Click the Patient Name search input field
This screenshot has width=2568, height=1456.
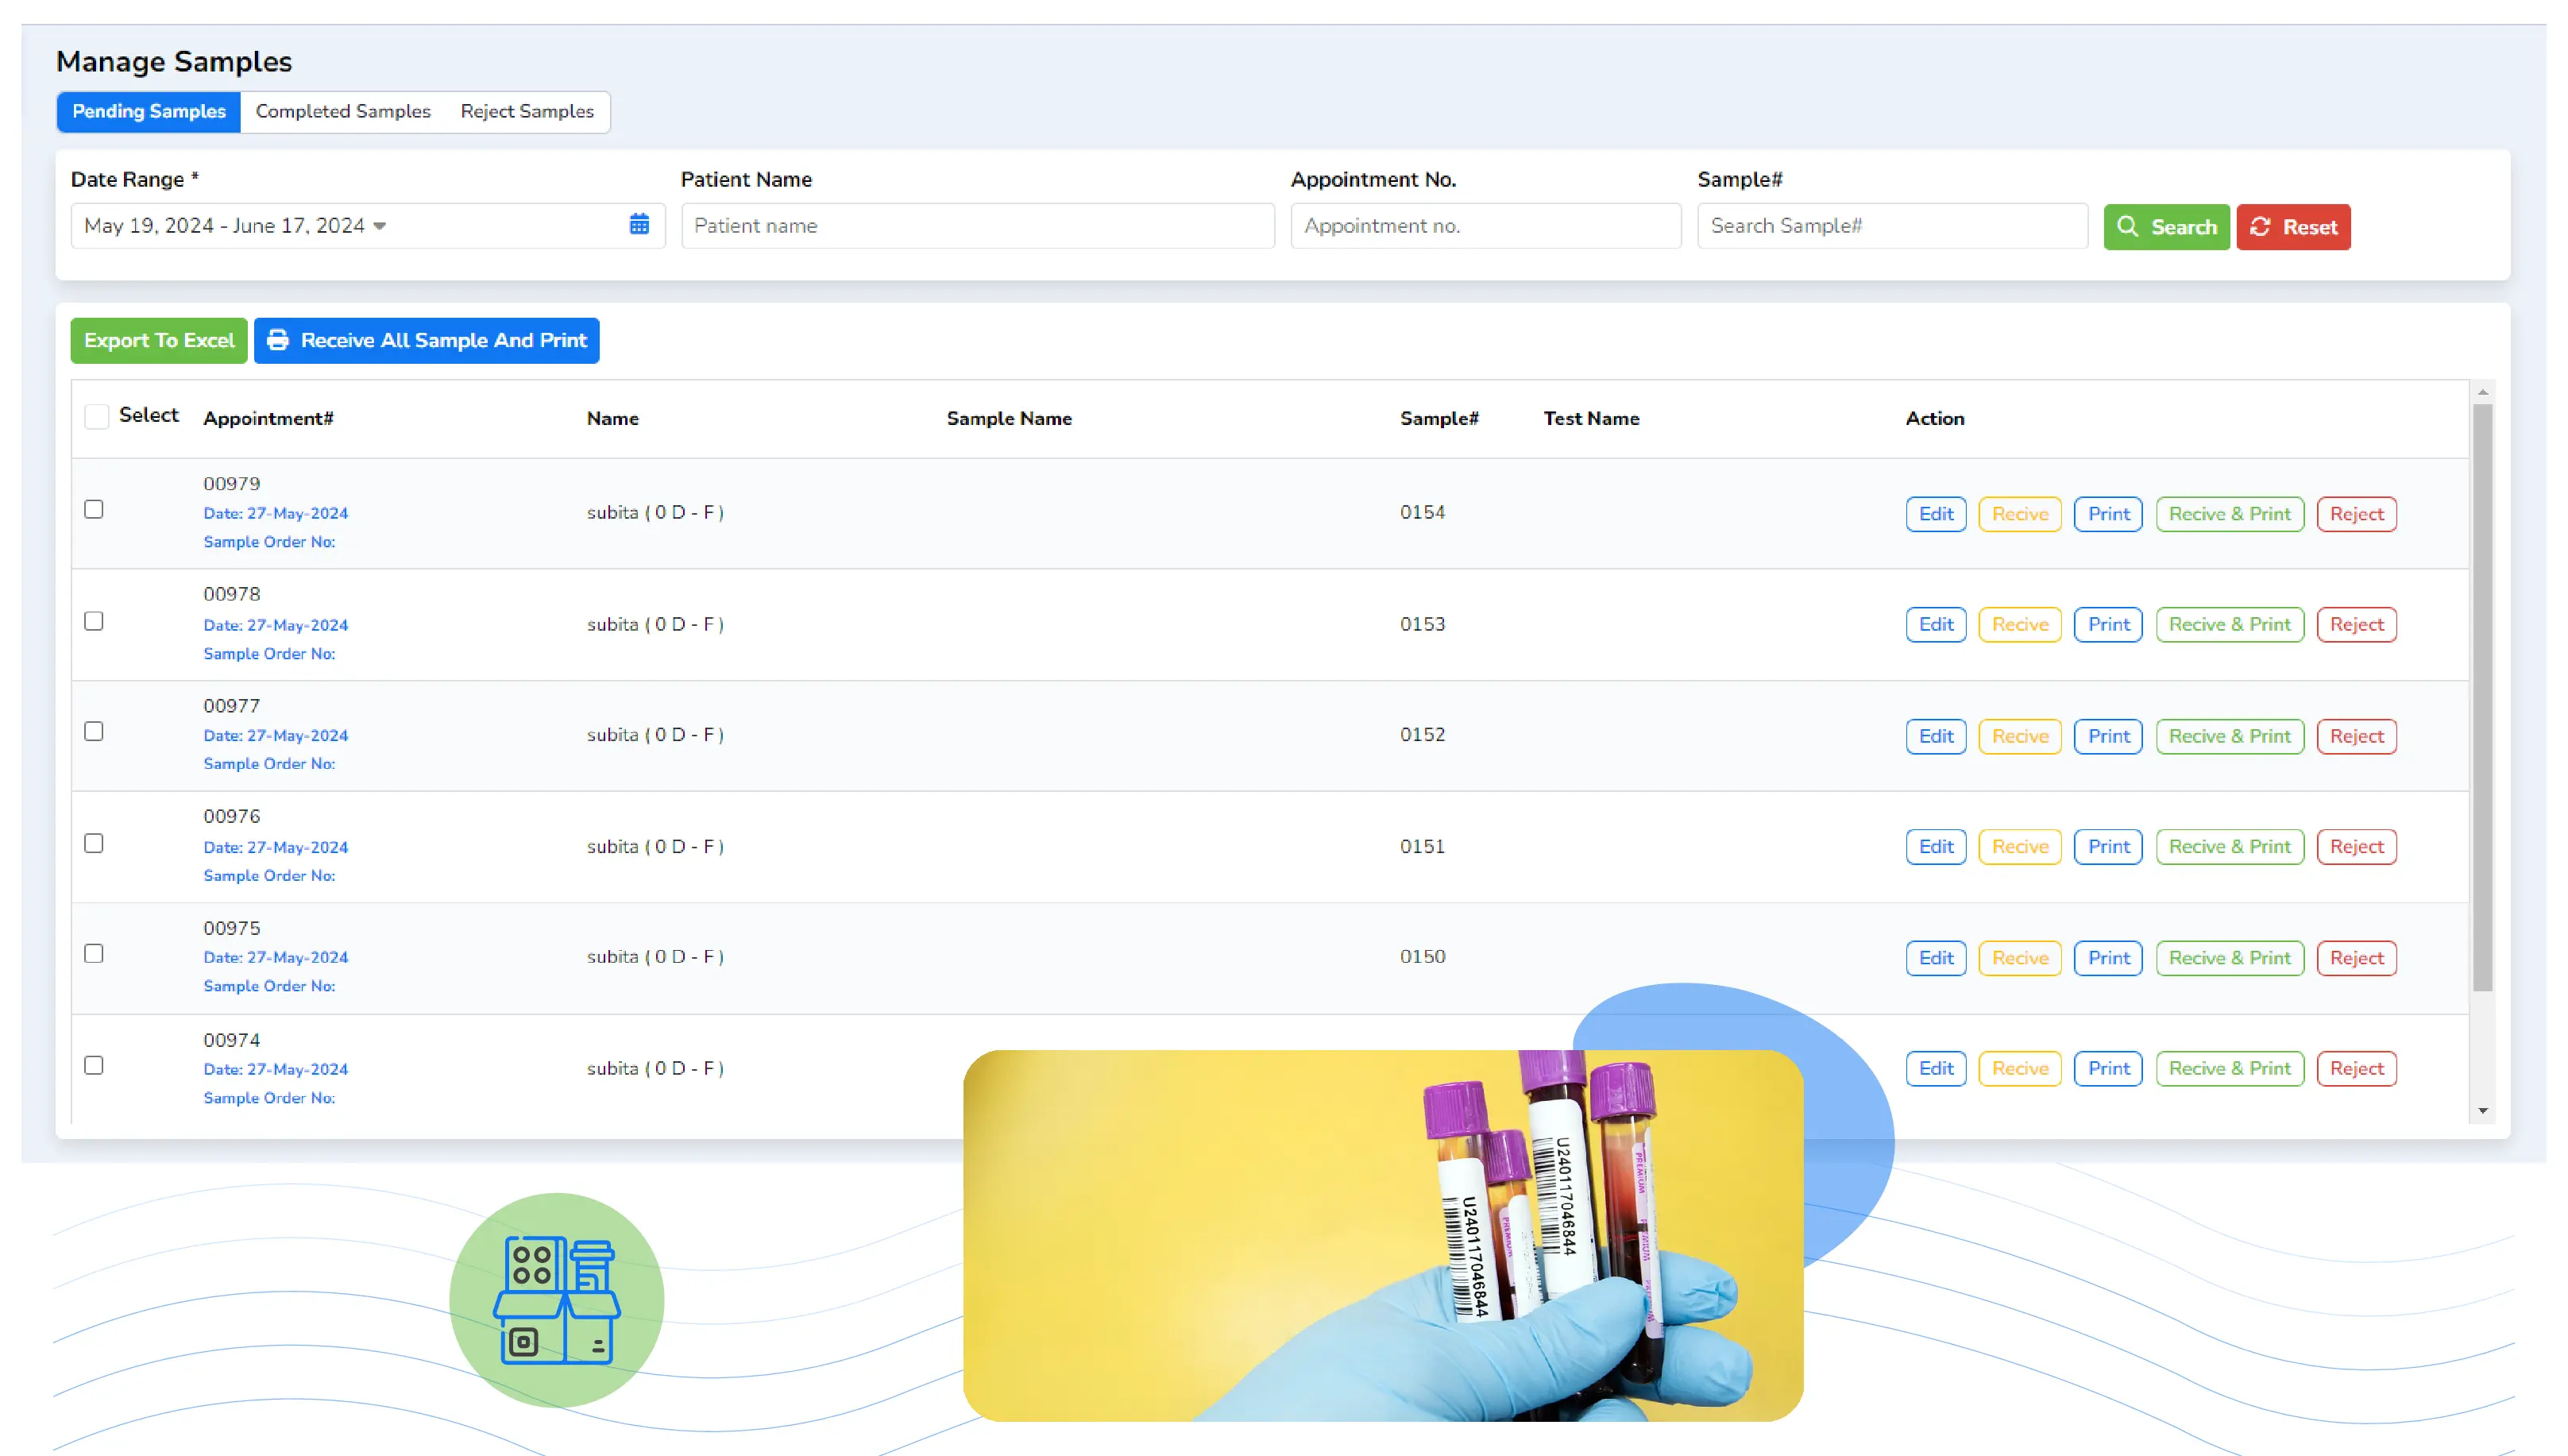[977, 226]
